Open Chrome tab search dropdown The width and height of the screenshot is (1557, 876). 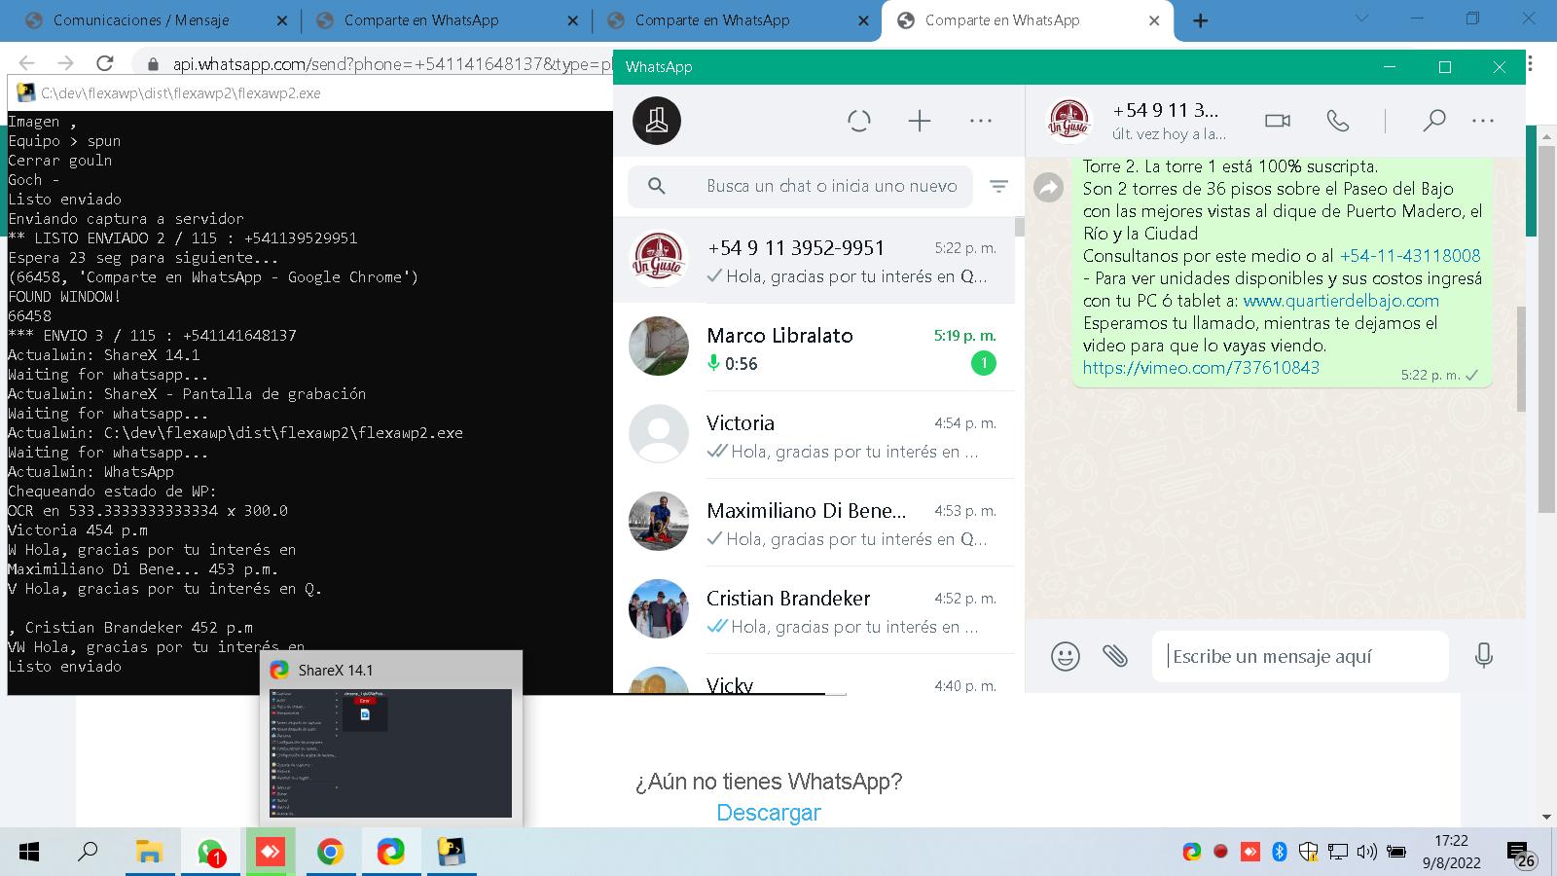1361,18
